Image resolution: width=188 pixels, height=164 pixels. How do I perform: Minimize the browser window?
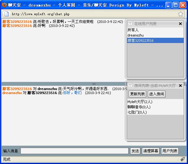(x=168, y=5)
